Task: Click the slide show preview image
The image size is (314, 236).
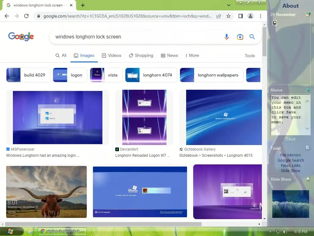Action: click(x=291, y=204)
